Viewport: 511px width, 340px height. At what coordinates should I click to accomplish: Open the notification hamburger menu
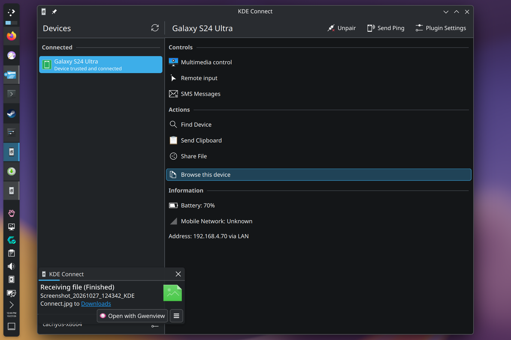pyautogui.click(x=176, y=316)
